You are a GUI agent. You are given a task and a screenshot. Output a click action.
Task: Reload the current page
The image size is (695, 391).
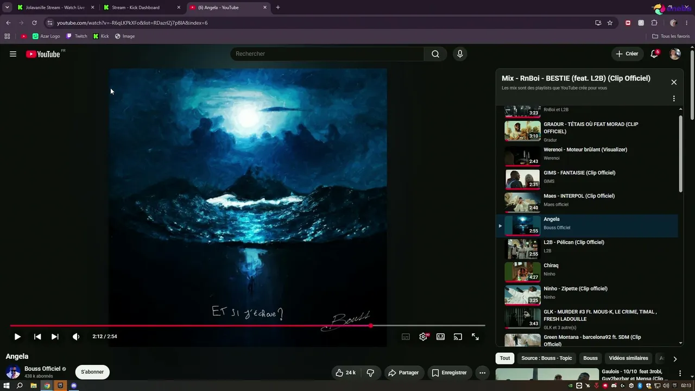tap(34, 23)
